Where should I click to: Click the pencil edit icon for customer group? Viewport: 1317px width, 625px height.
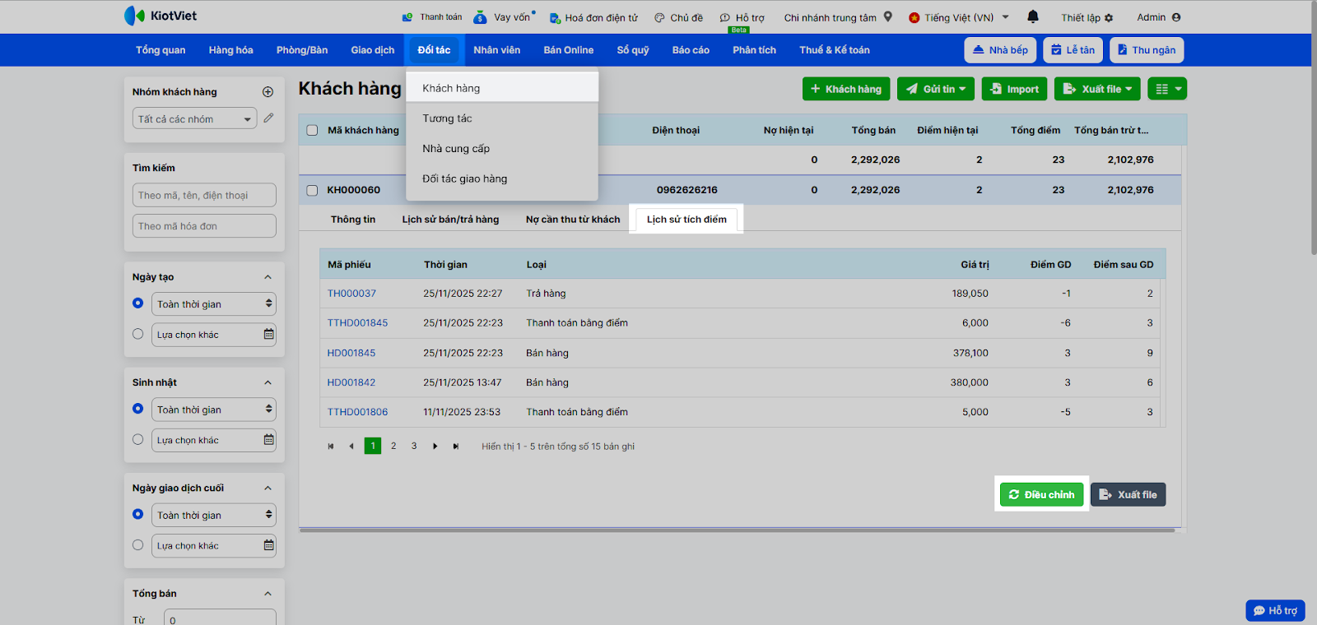(x=268, y=118)
